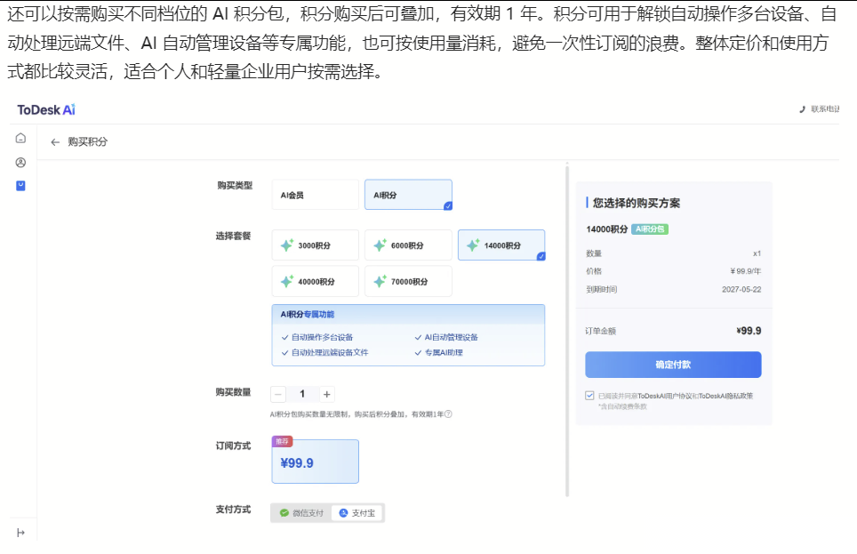The width and height of the screenshot is (857, 554).
Task: Open the home icon in left sidebar
Action: point(20,138)
